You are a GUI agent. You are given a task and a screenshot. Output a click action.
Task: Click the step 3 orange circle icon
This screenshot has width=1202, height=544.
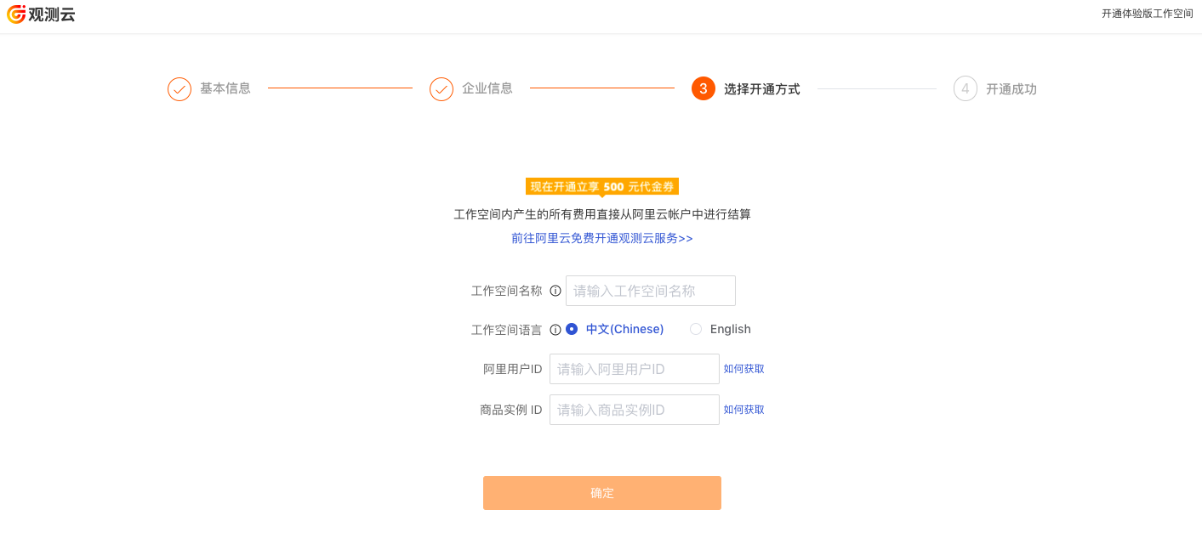point(704,88)
